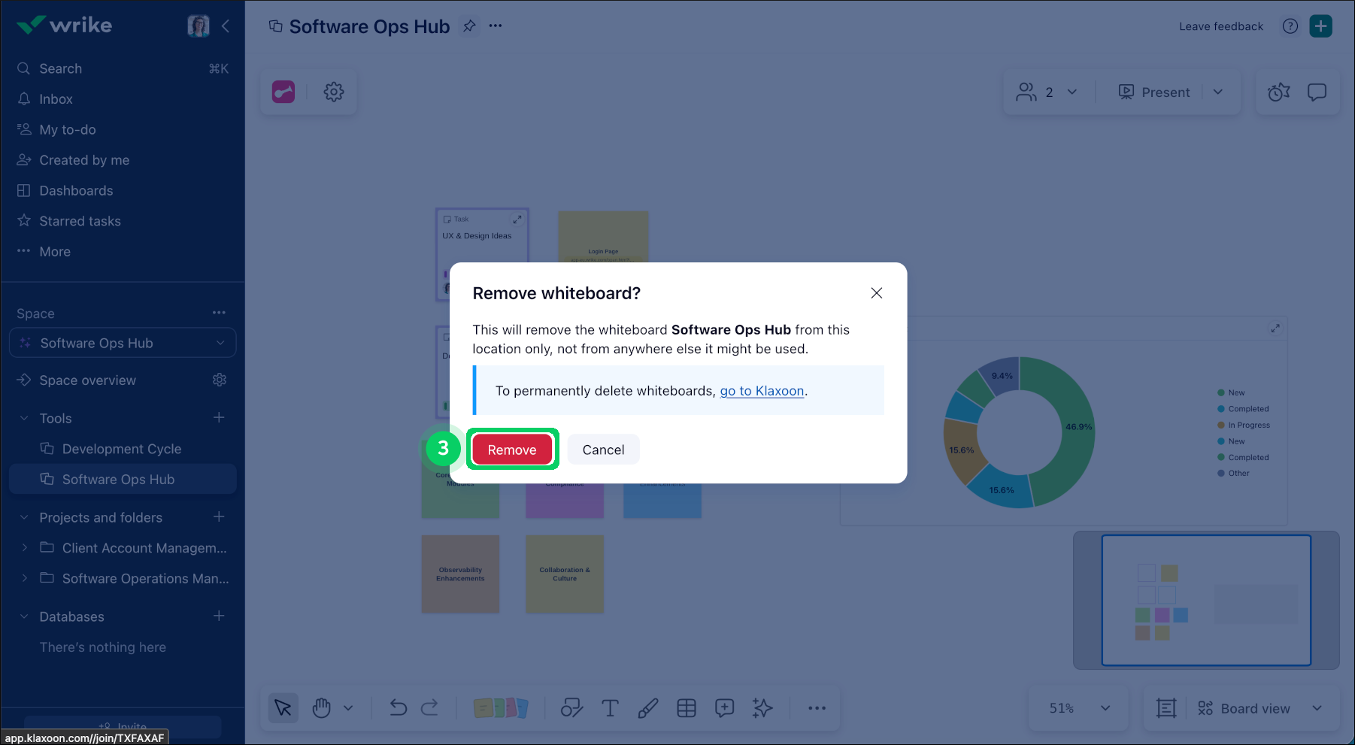This screenshot has height=745, width=1355.
Task: Expand the Software Operations Management folder
Action: coord(24,579)
